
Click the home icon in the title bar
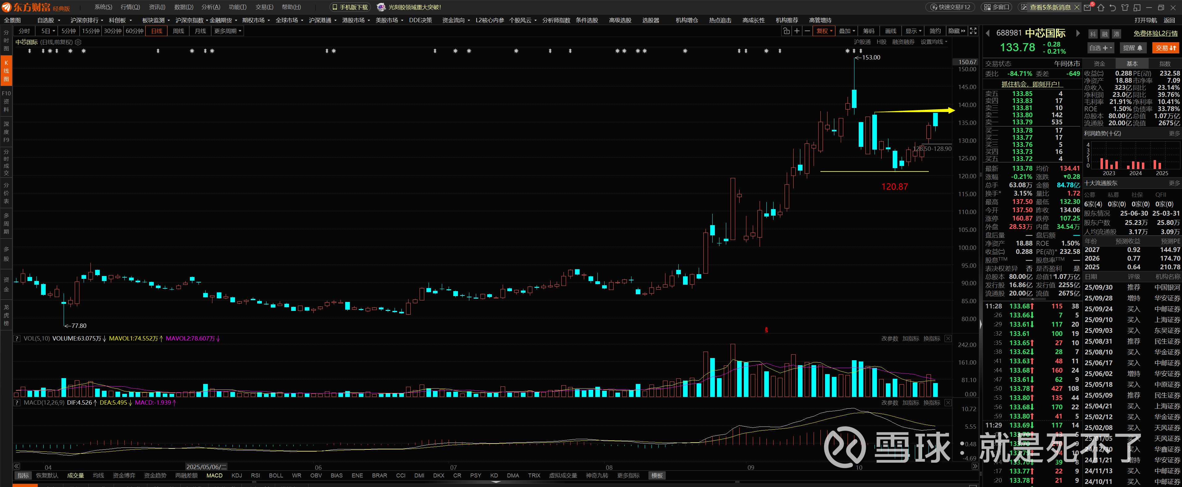click(x=1100, y=7)
